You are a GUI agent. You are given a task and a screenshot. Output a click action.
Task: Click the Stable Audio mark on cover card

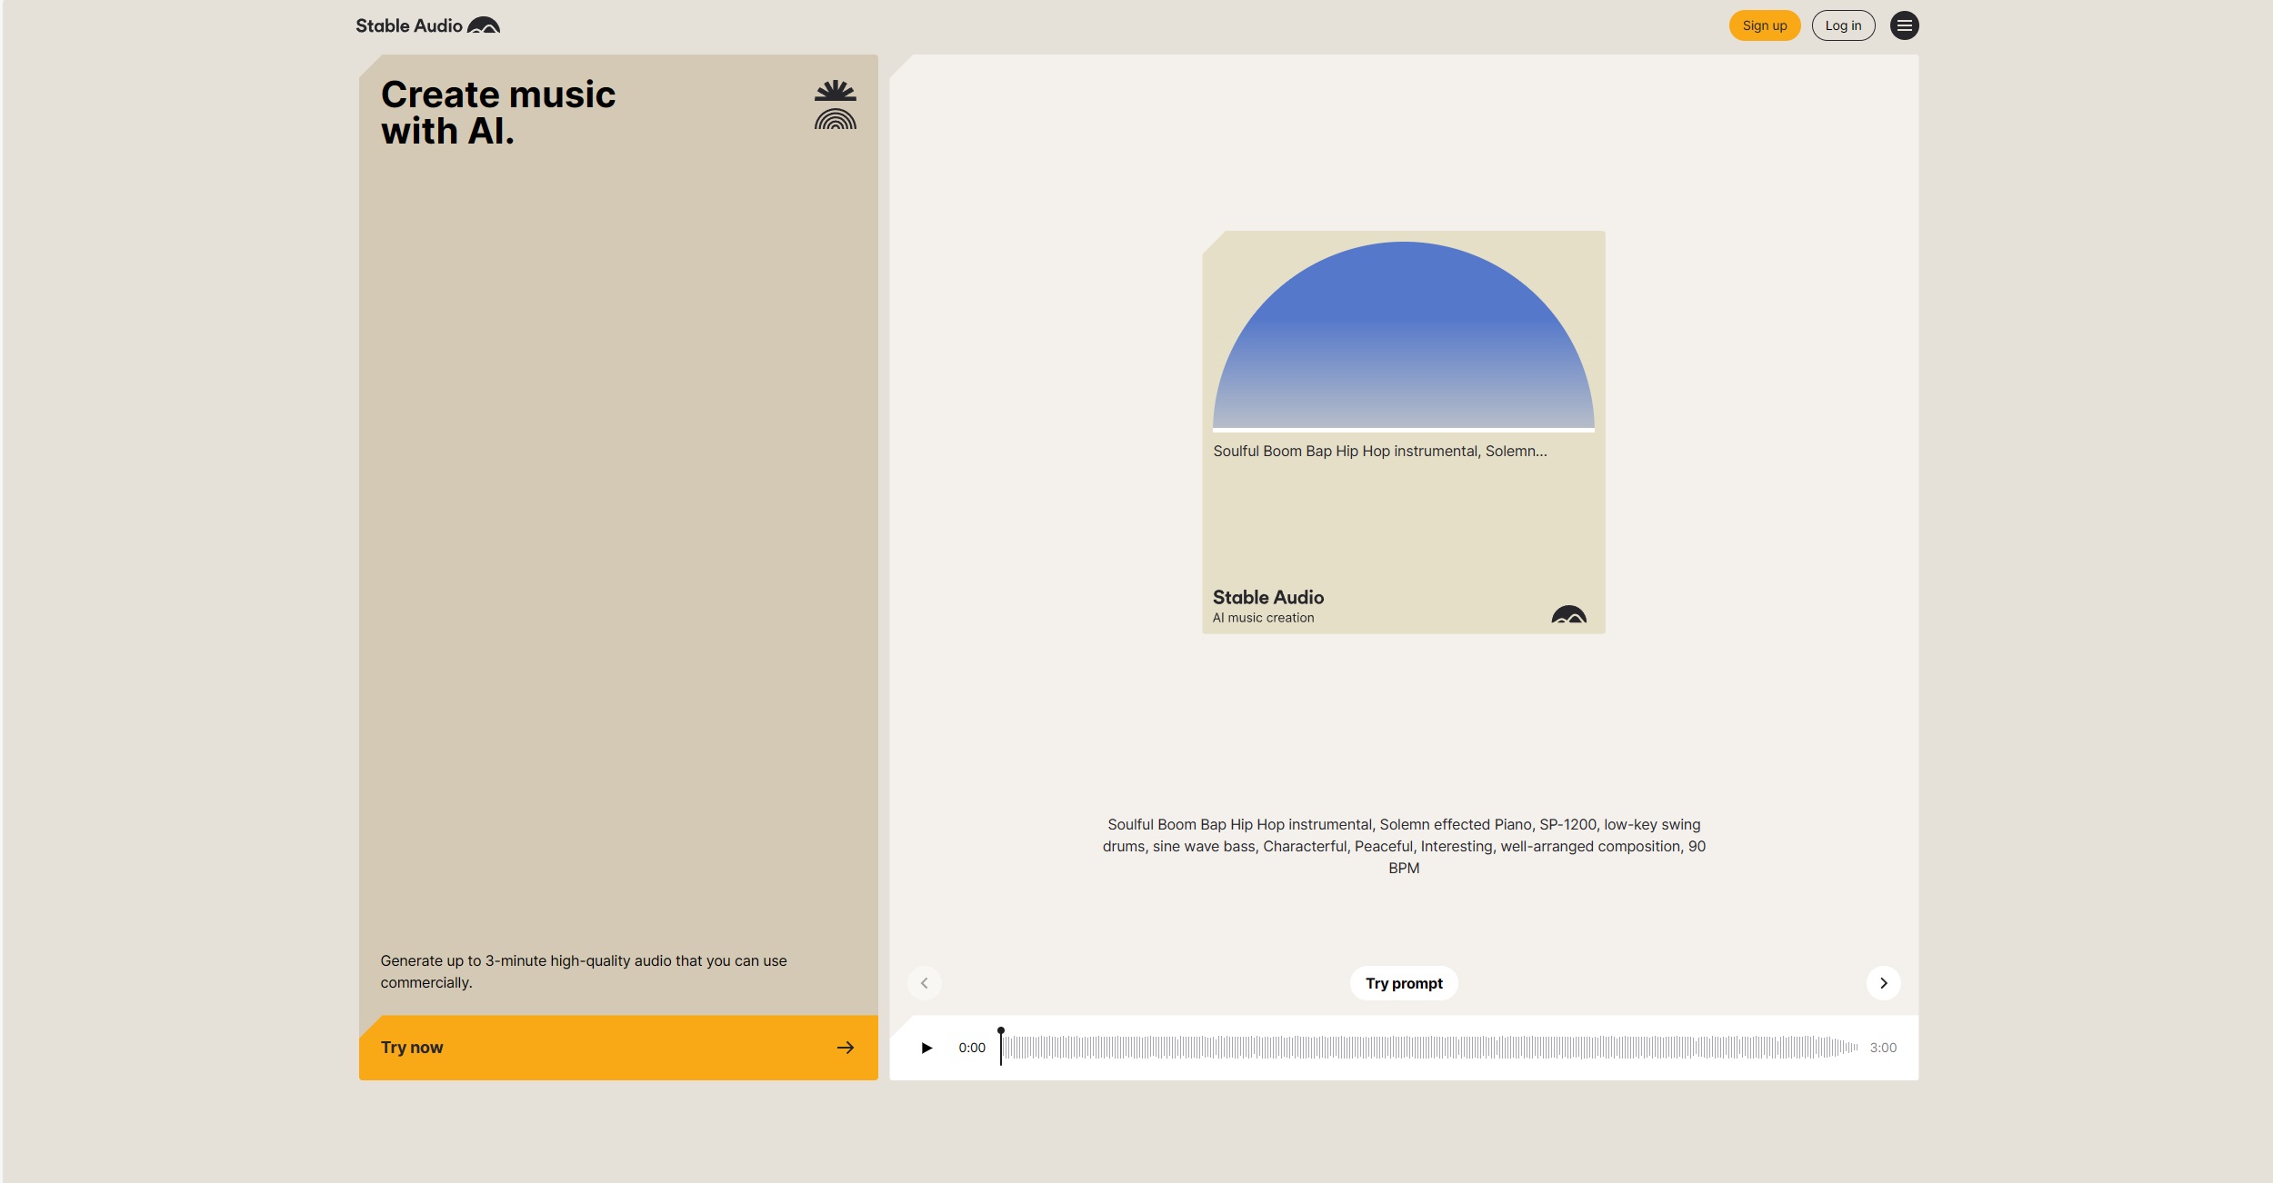1568,615
